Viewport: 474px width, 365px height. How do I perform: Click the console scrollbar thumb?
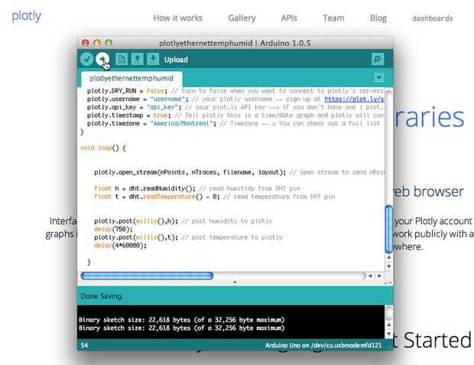[389, 313]
